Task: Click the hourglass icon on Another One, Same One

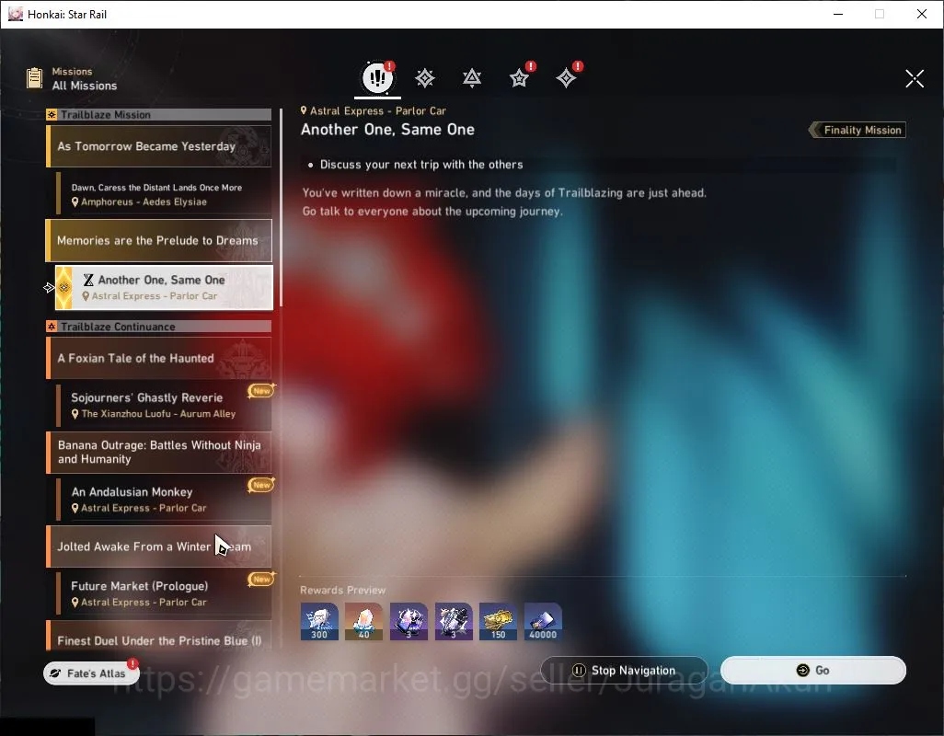Action: 88,280
